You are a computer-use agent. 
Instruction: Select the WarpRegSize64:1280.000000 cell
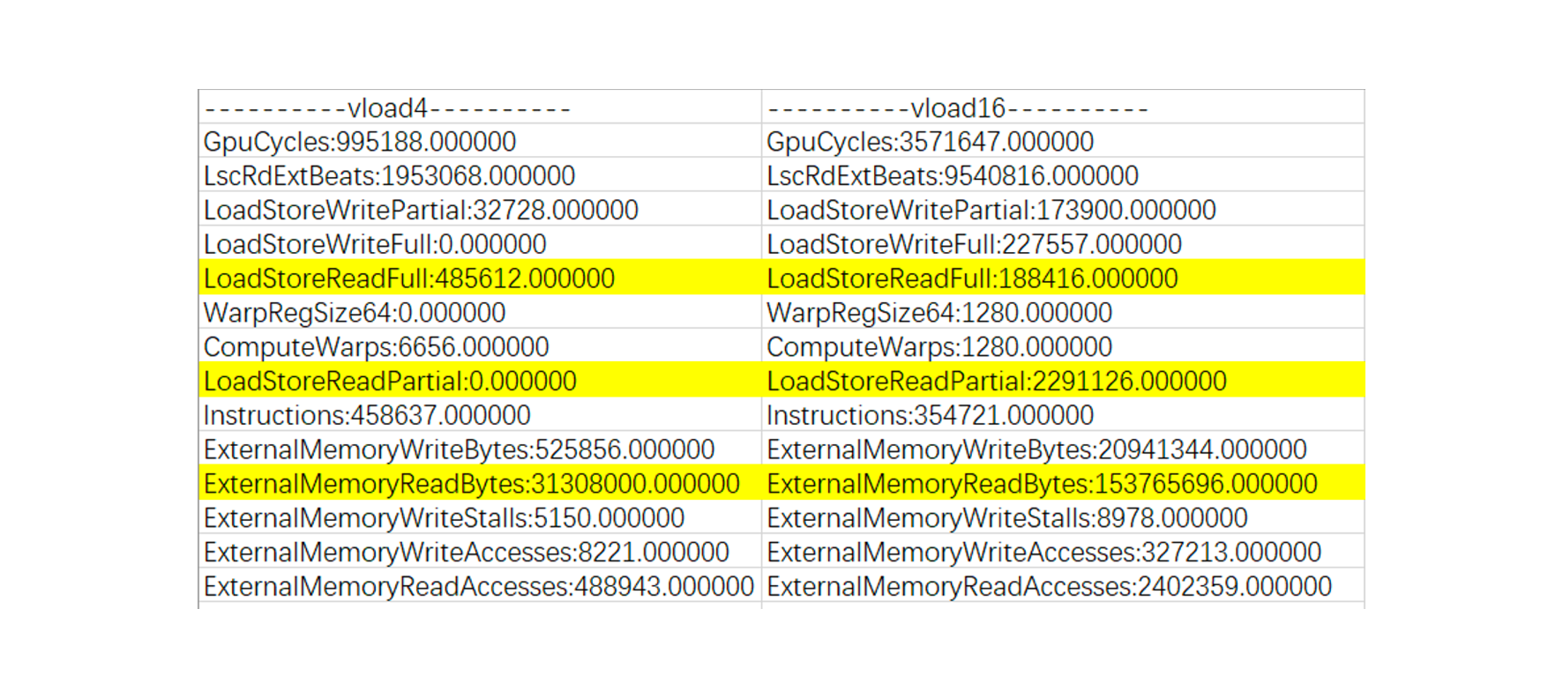click(1063, 312)
